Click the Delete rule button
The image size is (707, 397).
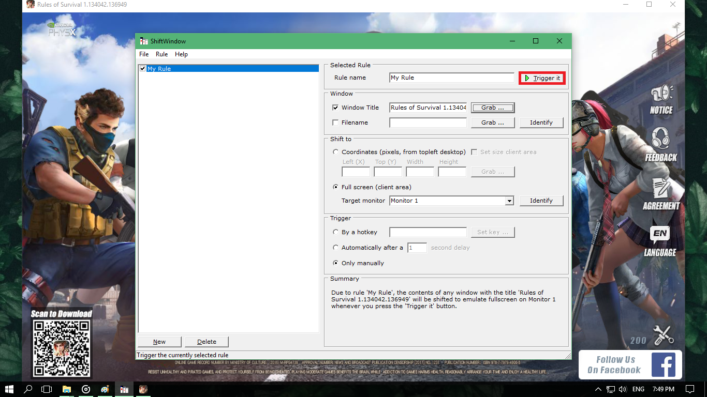coord(207,342)
